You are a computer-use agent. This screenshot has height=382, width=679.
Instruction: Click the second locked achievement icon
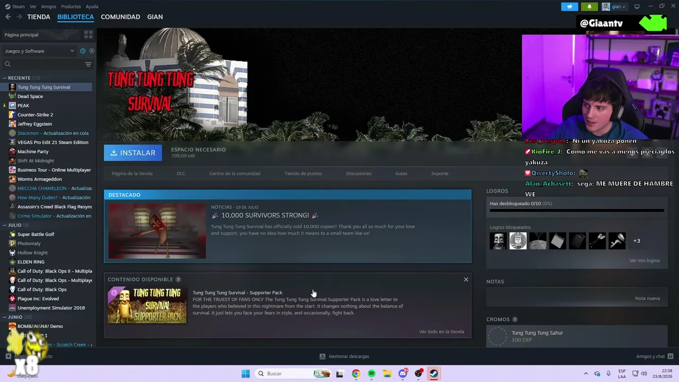point(518,241)
